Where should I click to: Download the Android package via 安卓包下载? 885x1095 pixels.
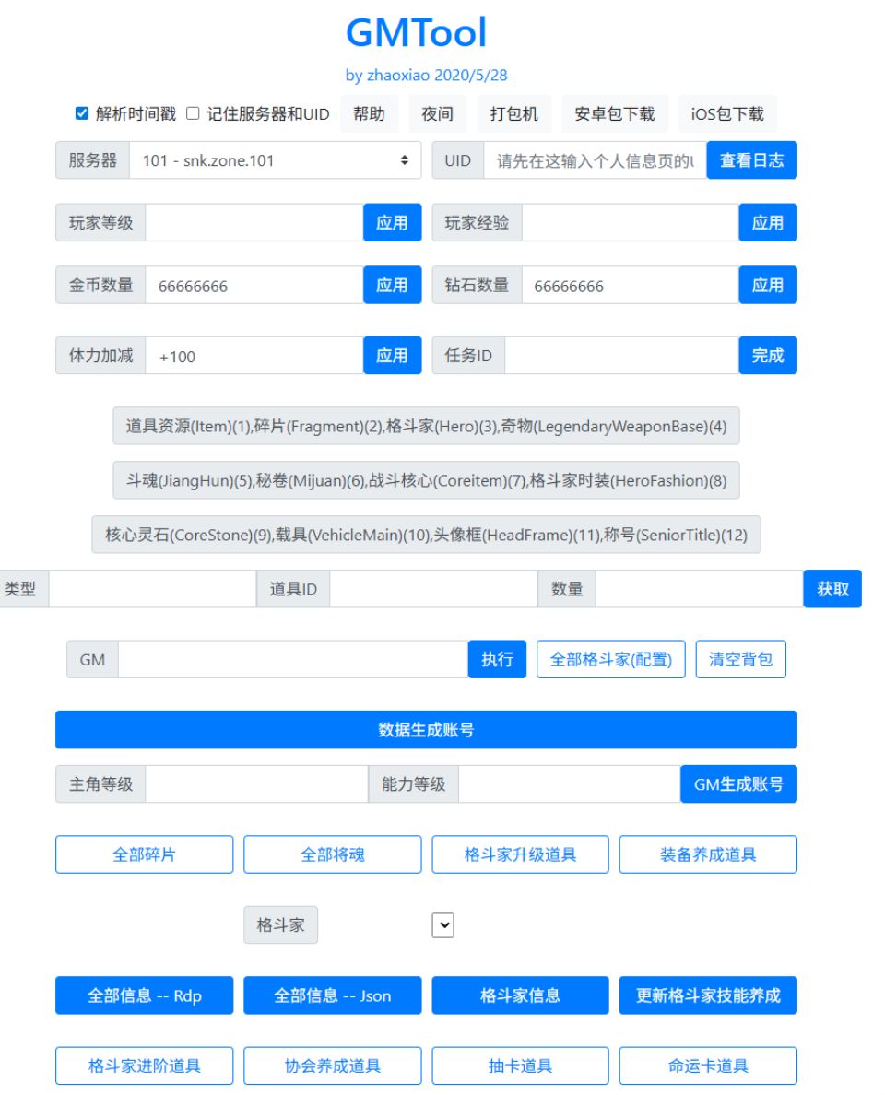coord(614,112)
